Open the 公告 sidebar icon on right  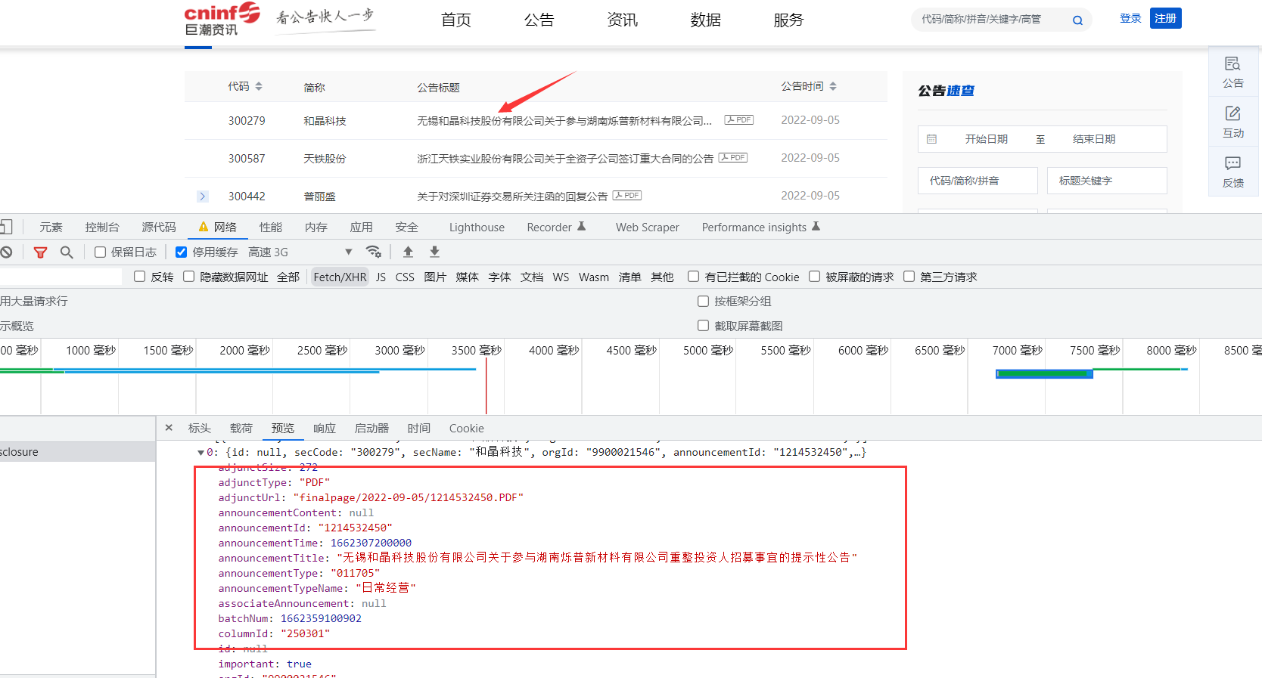(1232, 72)
